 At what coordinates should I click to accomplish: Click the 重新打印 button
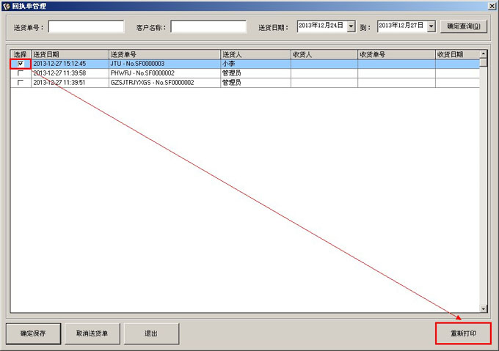462,333
